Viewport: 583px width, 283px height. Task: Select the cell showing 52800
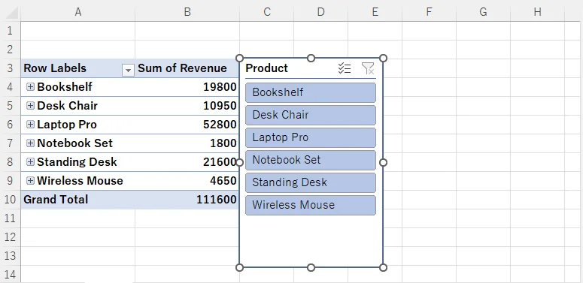coord(187,125)
